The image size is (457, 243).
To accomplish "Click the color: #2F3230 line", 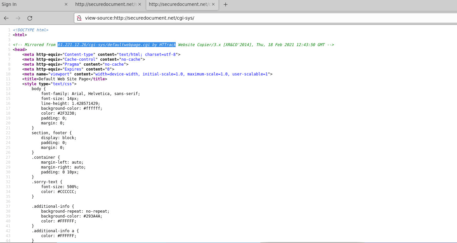I will tap(59, 113).
